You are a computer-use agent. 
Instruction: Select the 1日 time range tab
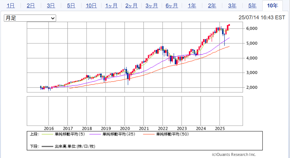click(10, 5)
